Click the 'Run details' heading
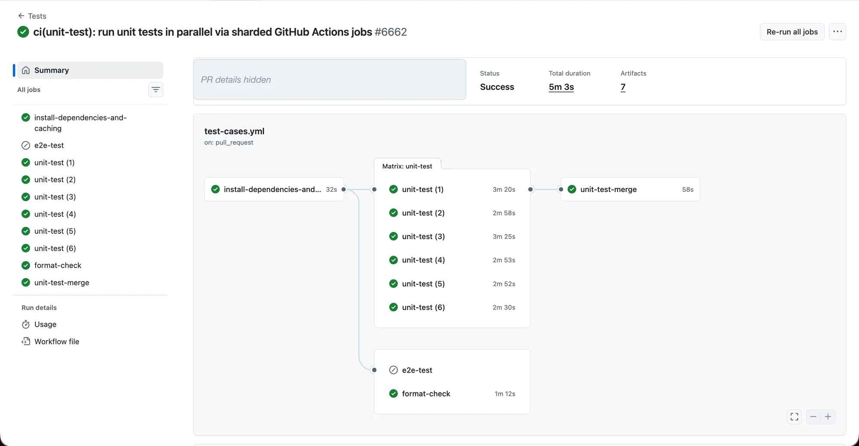859x446 pixels. [x=39, y=307]
